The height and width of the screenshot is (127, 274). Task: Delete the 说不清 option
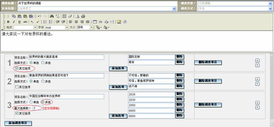point(180,86)
